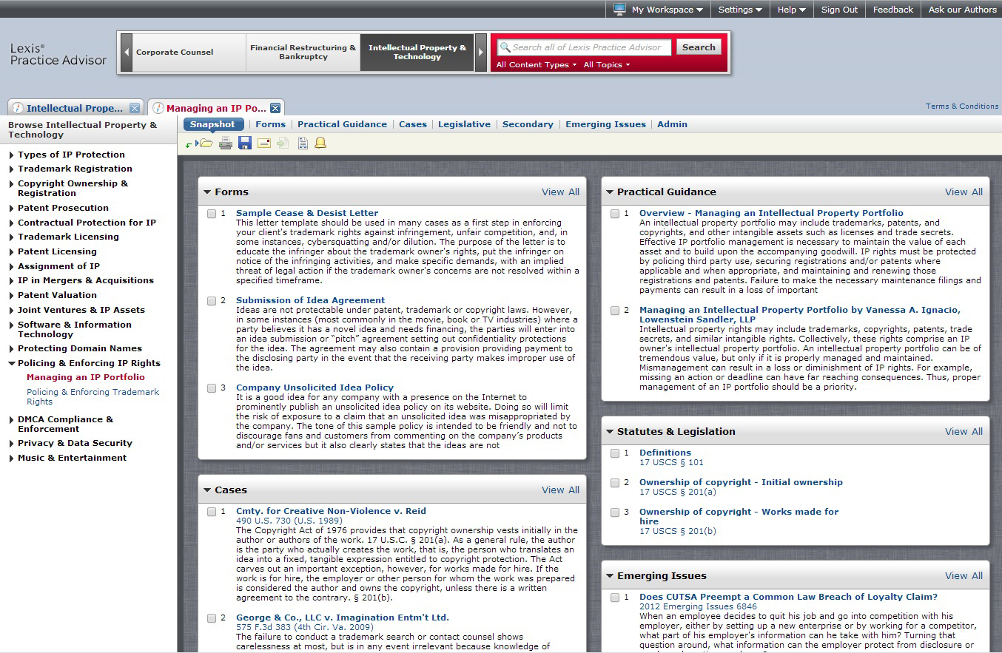Click the left arrow of practice area carousel
Viewport: 1002px width, 653px height.
tap(127, 53)
